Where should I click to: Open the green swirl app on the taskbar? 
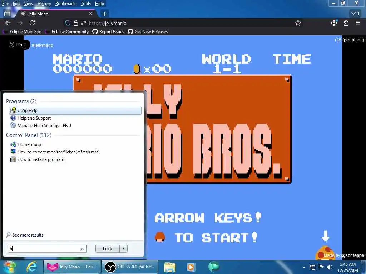click(214, 267)
